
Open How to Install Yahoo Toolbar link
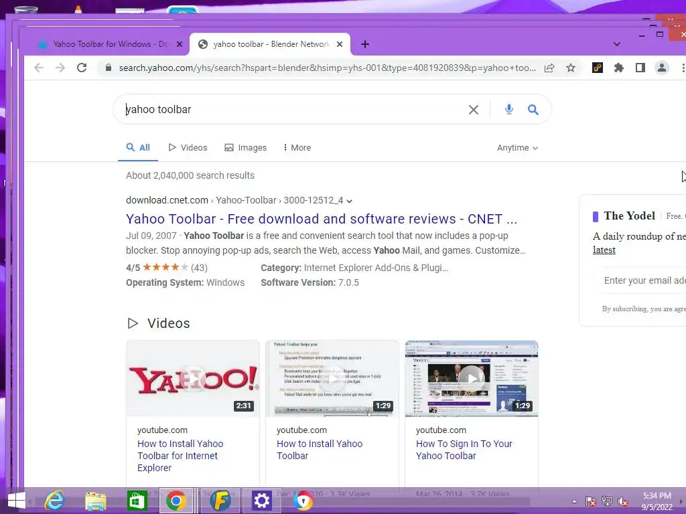coord(320,450)
